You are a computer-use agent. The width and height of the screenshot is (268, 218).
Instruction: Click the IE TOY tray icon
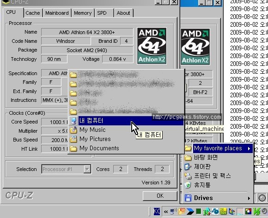(x=223, y=212)
